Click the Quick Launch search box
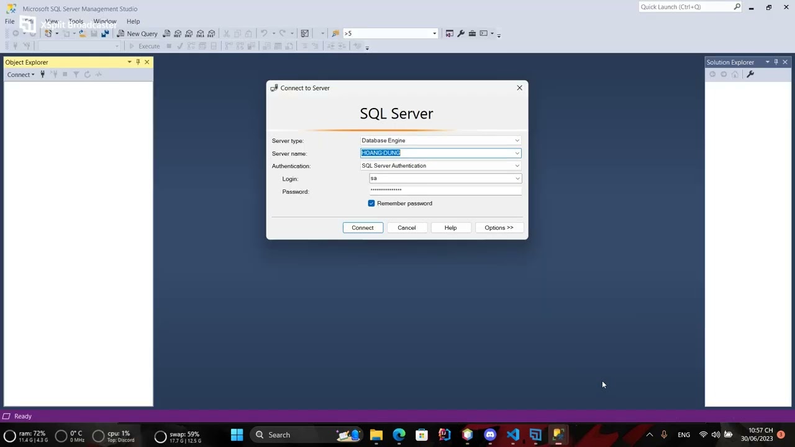795x447 pixels. click(690, 7)
